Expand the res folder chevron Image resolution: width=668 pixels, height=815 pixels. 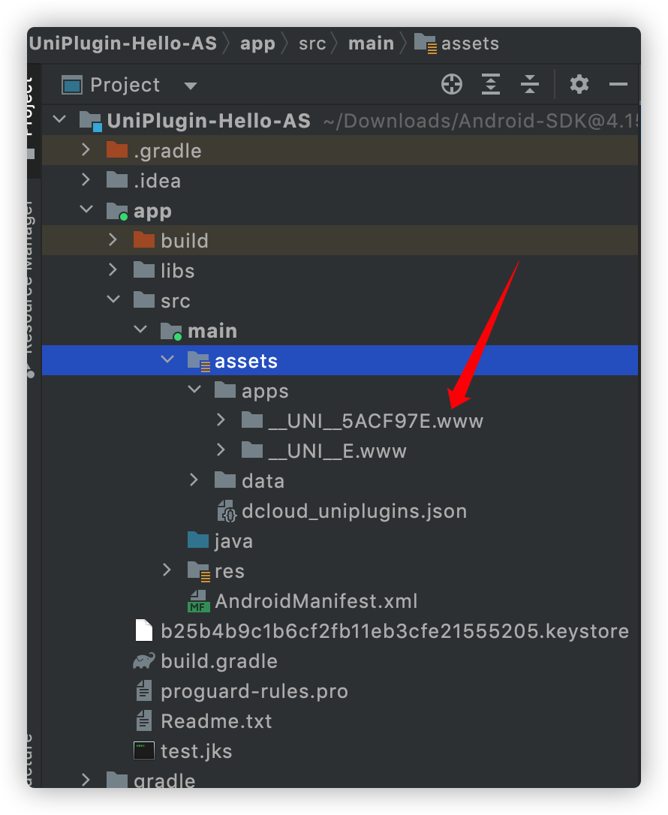(167, 570)
